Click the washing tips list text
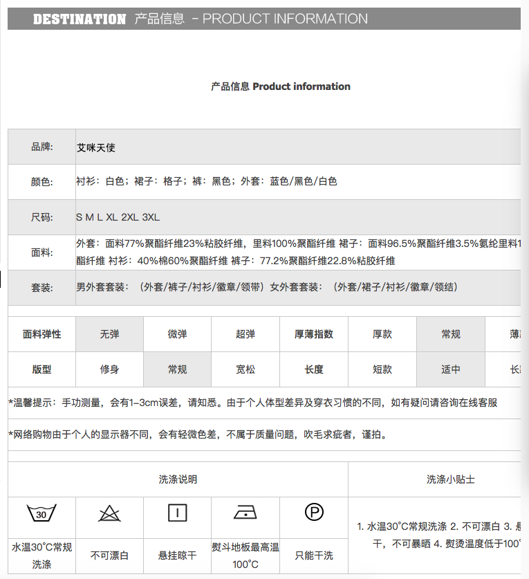This screenshot has width=529, height=579. click(438, 535)
